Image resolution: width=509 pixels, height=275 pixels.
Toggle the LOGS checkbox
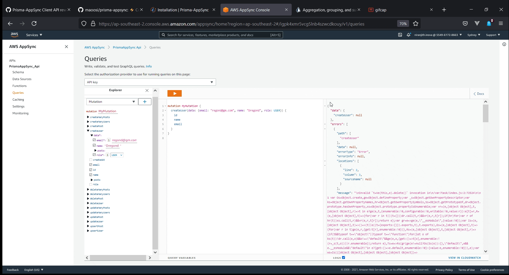(343, 258)
